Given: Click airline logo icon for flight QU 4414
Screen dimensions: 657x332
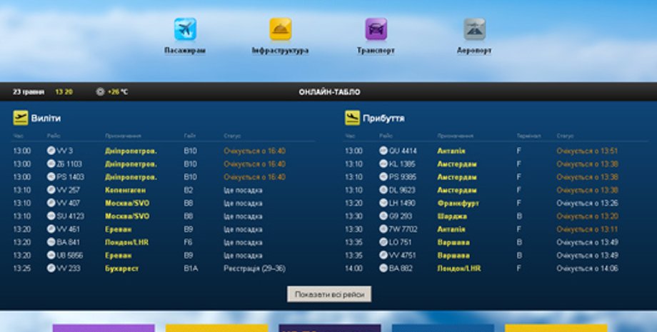Looking at the screenshot, I should point(383,151).
